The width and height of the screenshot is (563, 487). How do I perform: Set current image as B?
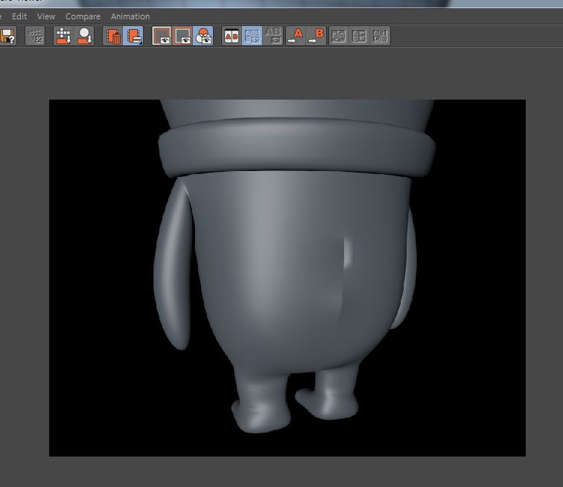tap(317, 36)
